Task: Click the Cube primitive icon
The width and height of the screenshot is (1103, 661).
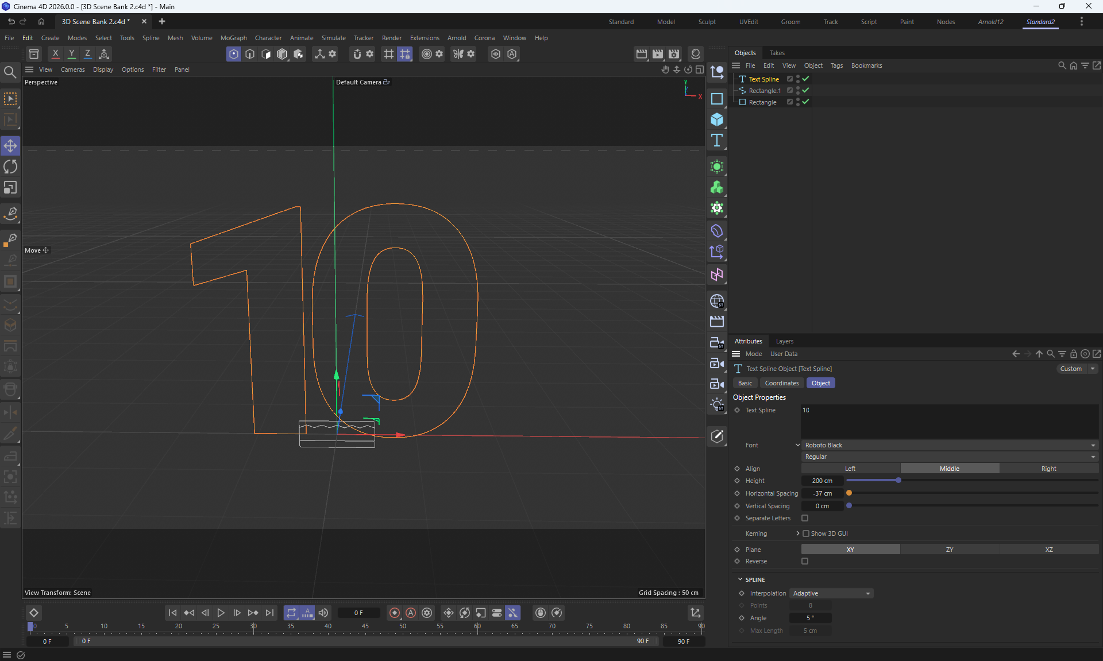Action: coord(716,119)
